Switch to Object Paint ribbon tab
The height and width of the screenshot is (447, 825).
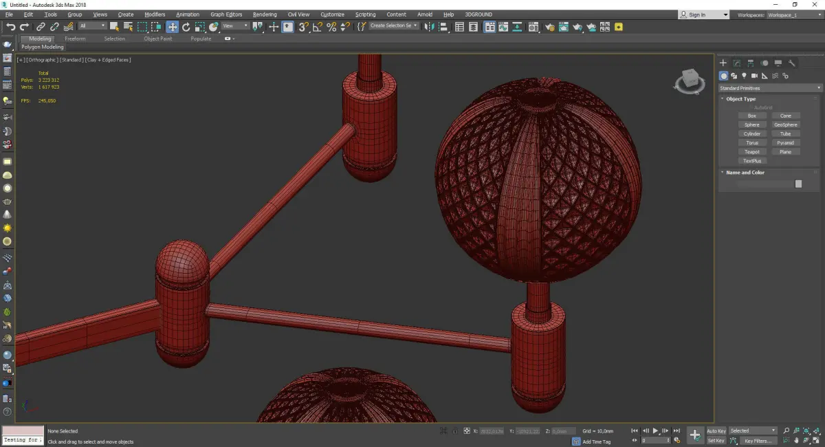158,39
